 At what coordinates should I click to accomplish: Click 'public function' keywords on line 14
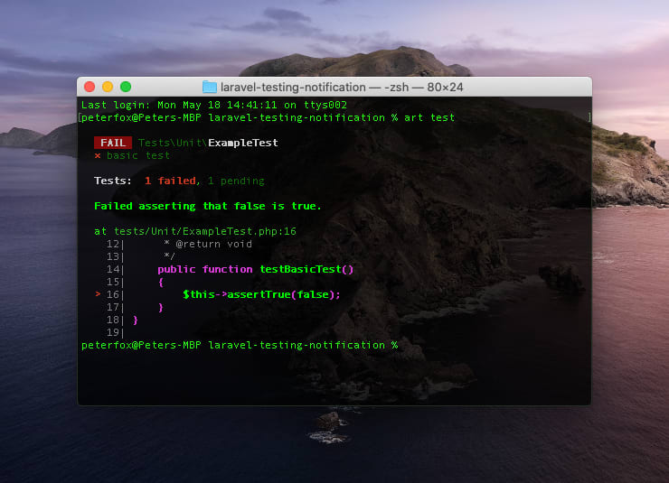(205, 269)
